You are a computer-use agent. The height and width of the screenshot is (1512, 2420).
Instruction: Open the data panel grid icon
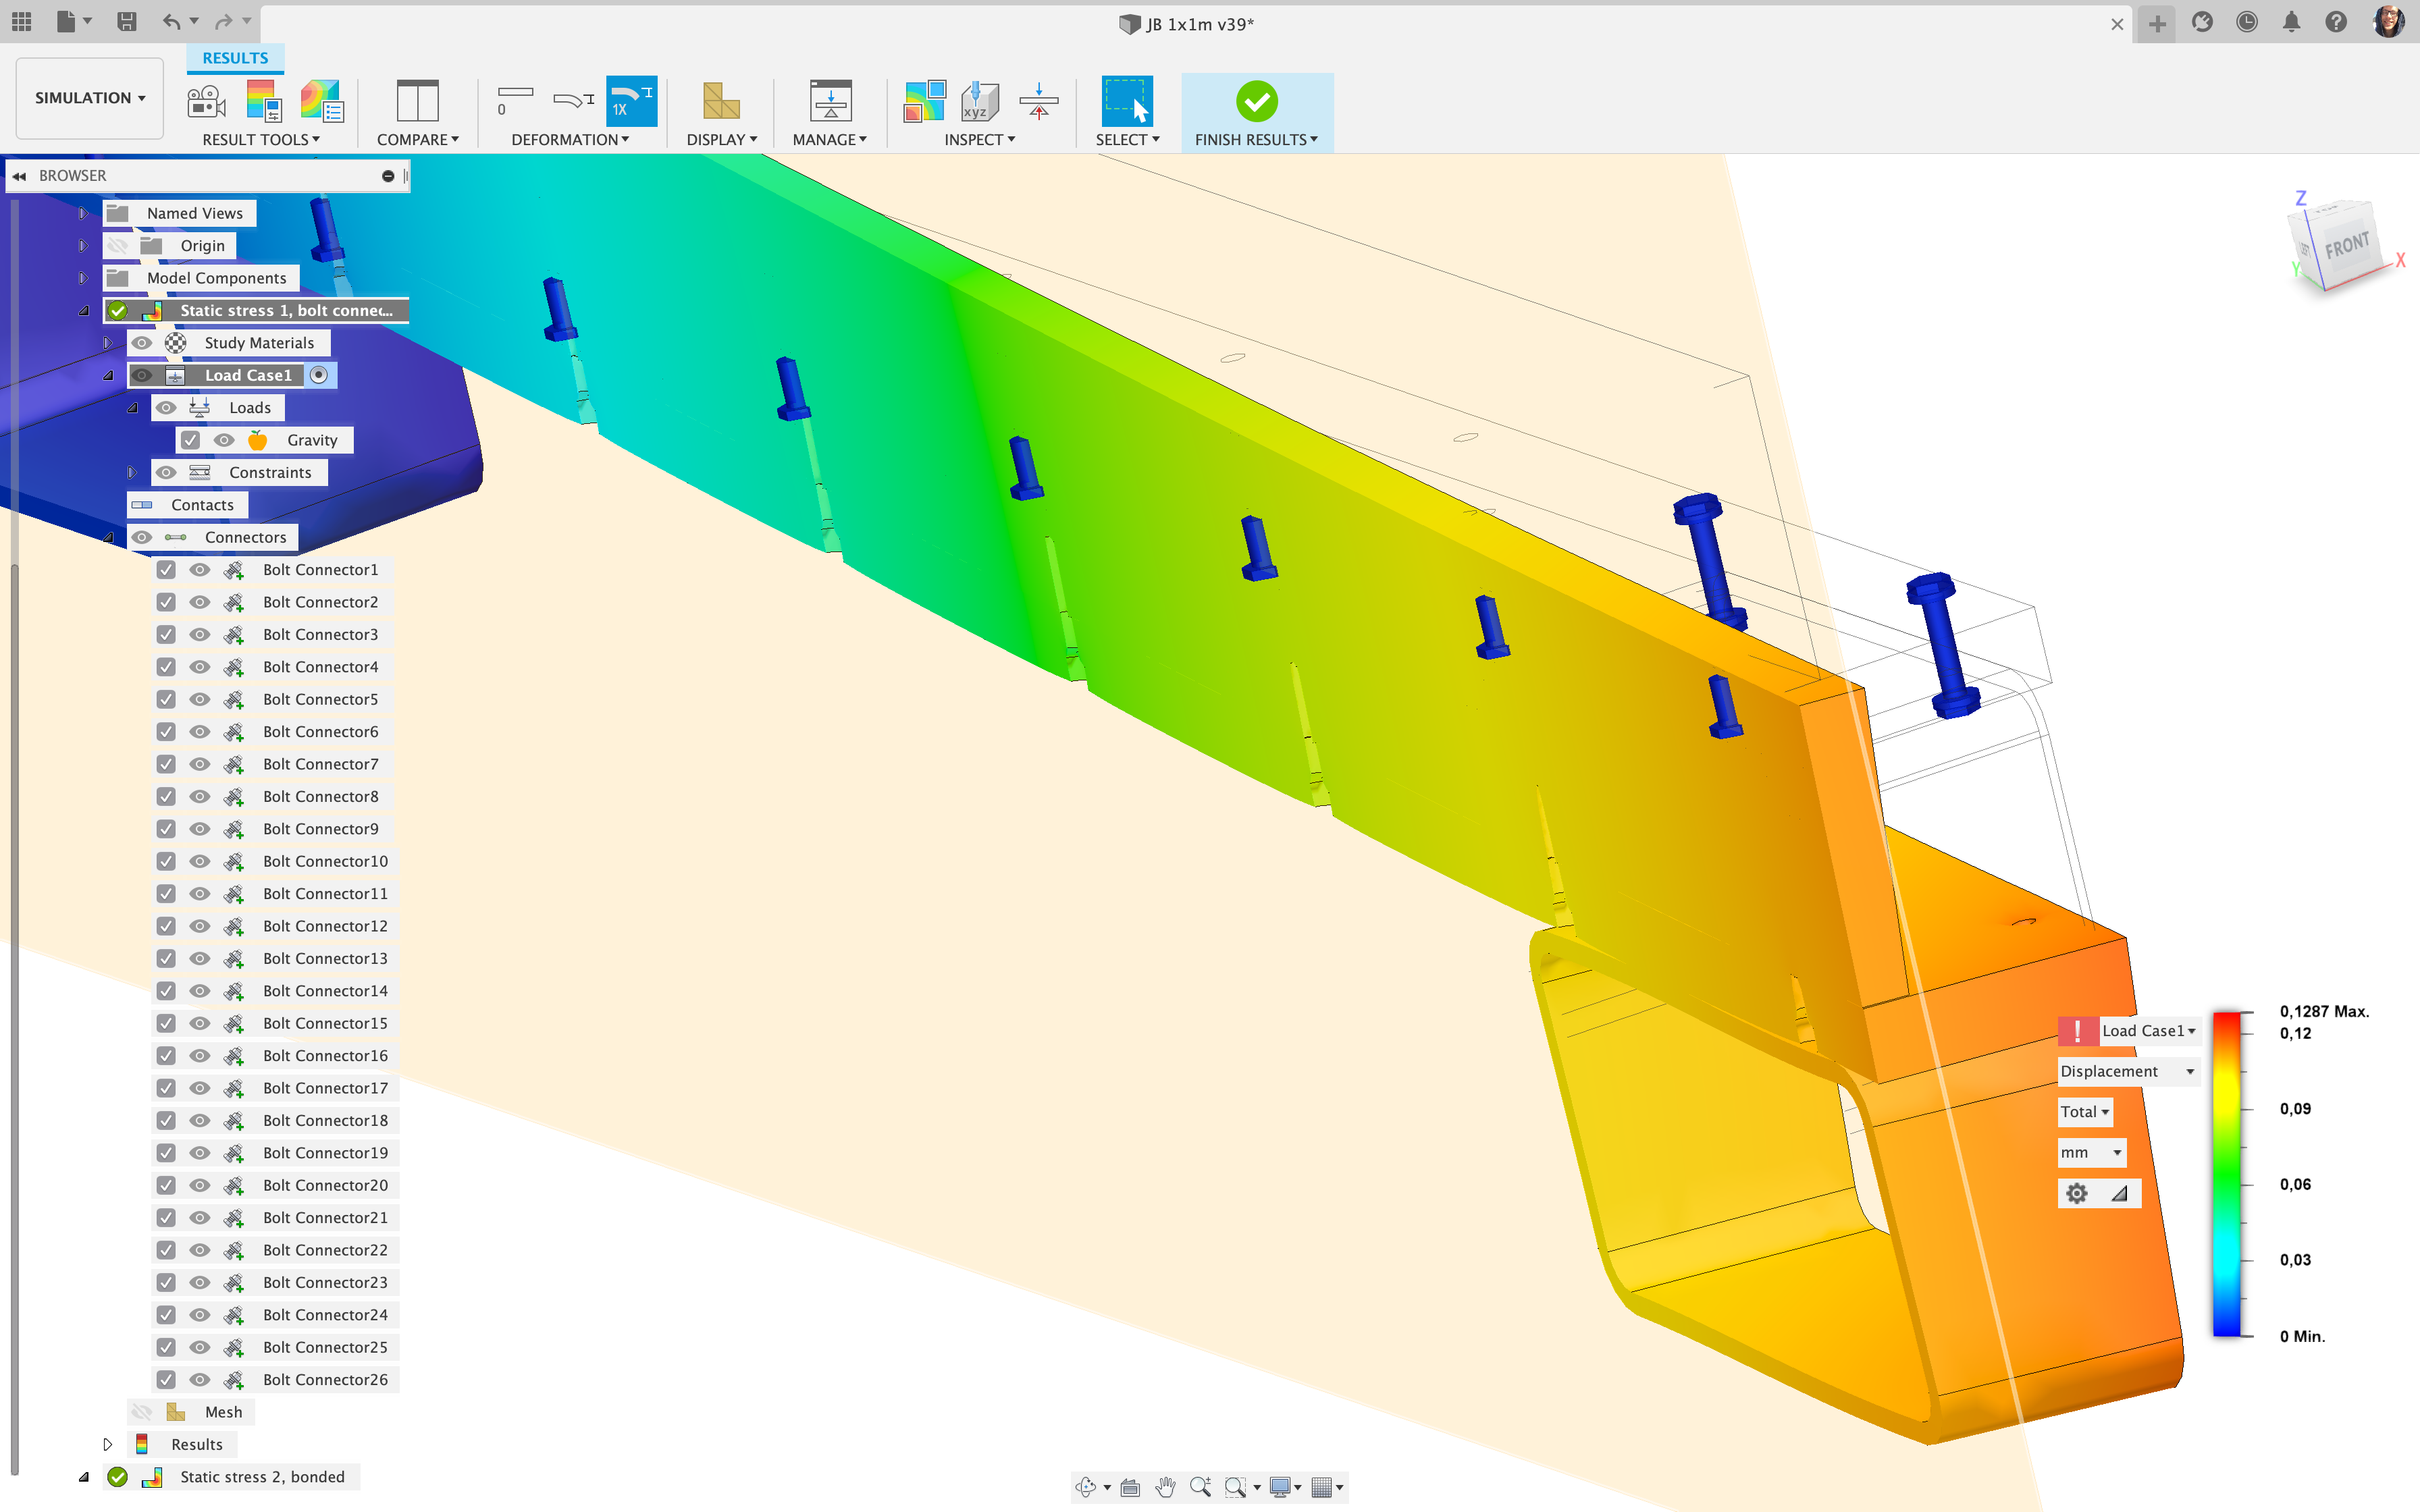pos(21,22)
